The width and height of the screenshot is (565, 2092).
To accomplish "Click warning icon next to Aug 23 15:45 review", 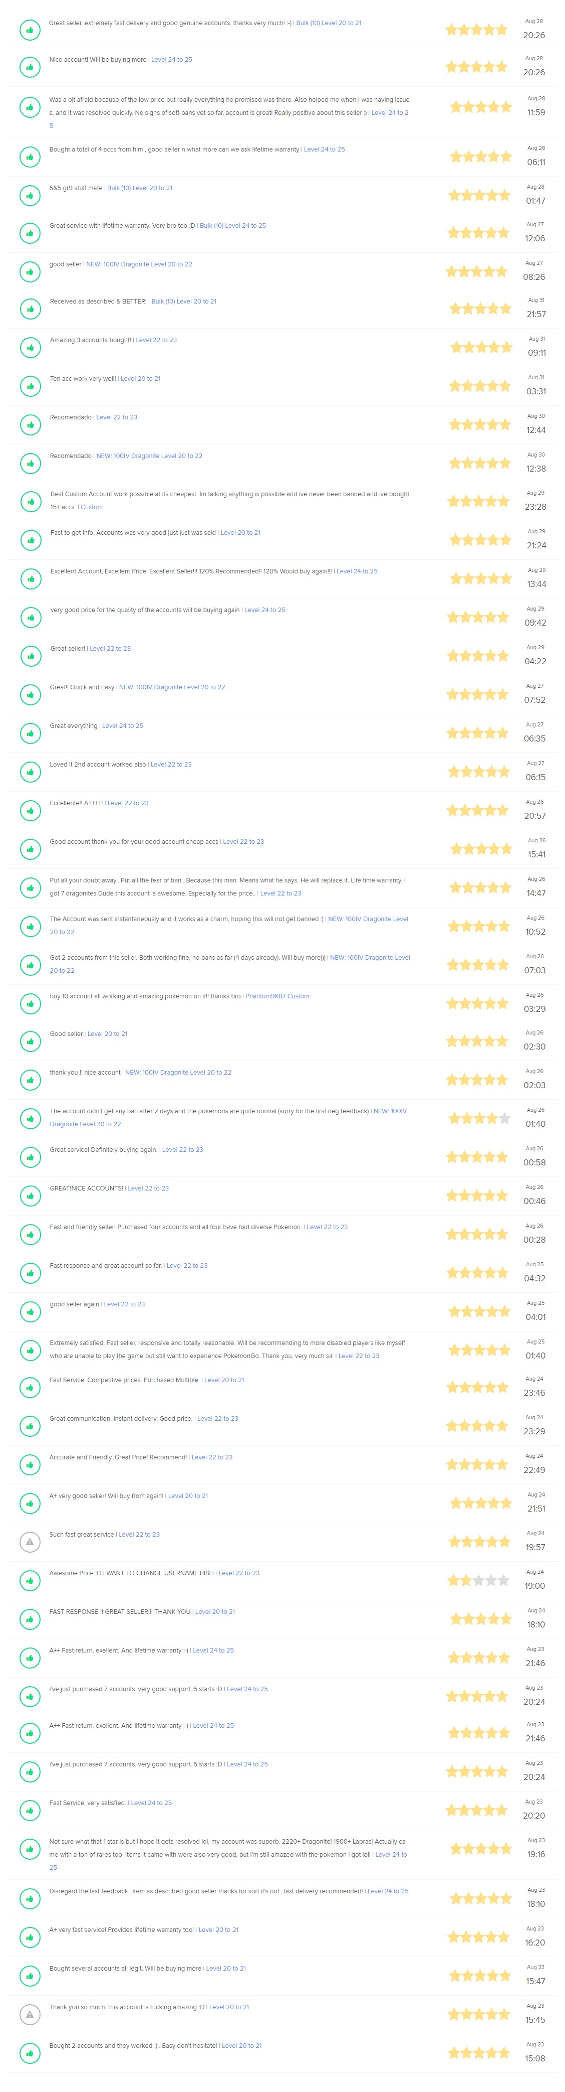I will [30, 2014].
